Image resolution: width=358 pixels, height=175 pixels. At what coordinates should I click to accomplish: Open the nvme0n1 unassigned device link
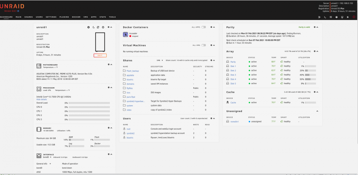[234, 122]
